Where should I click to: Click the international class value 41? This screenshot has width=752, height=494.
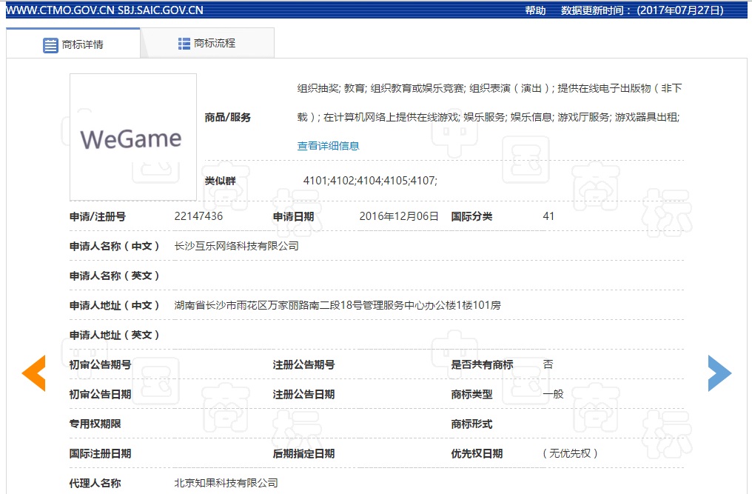pos(548,216)
